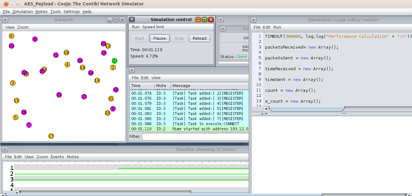Click the Message column header

click(x=210, y=86)
